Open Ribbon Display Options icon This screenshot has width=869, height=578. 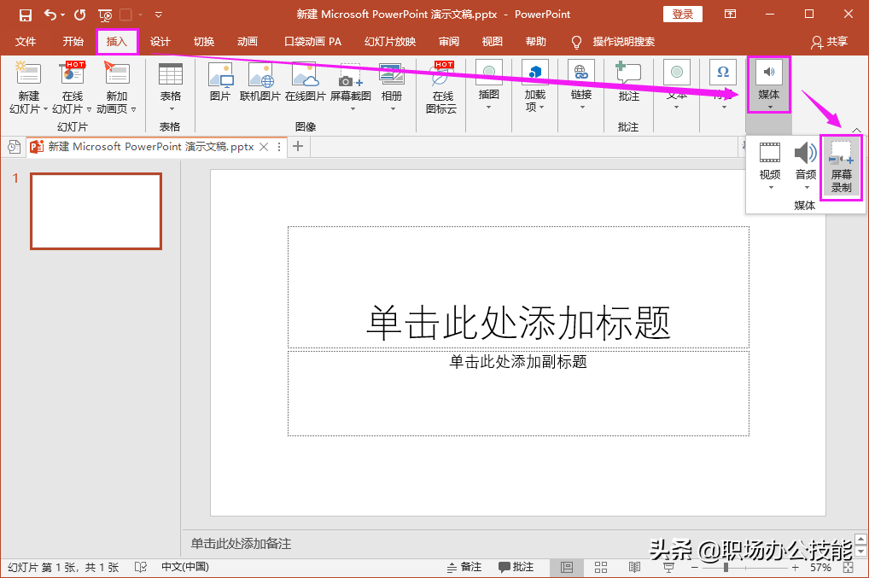[731, 15]
